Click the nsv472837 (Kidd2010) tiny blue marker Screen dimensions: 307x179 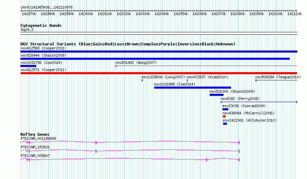point(187,80)
